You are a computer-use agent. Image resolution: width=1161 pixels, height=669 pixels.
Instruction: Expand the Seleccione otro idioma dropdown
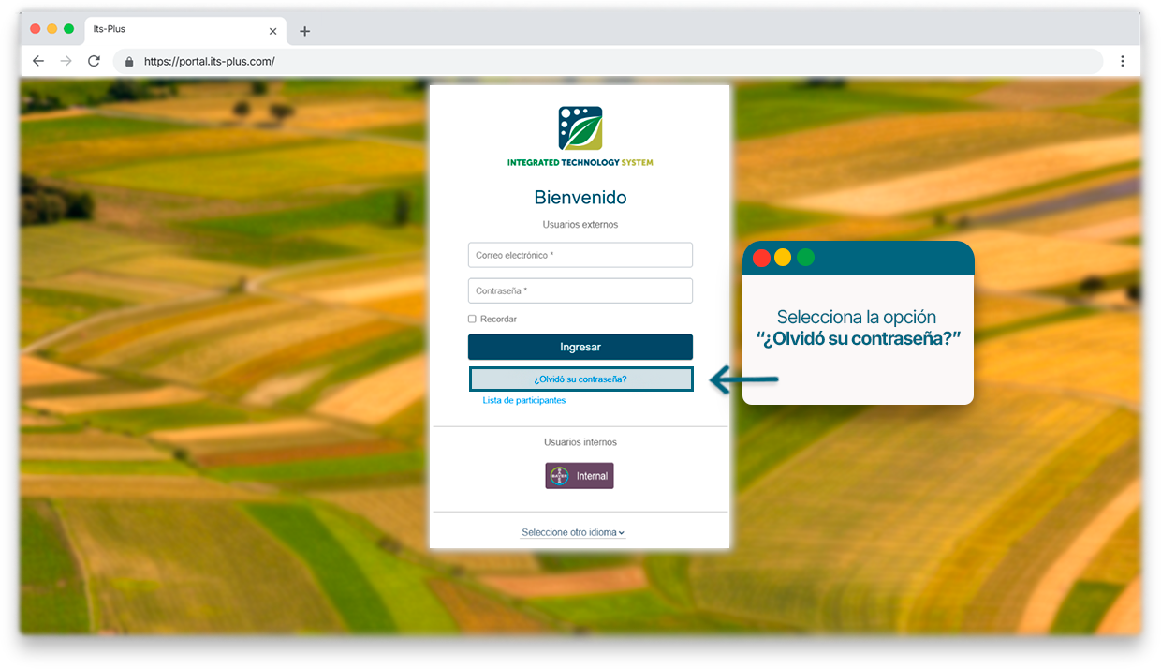573,532
